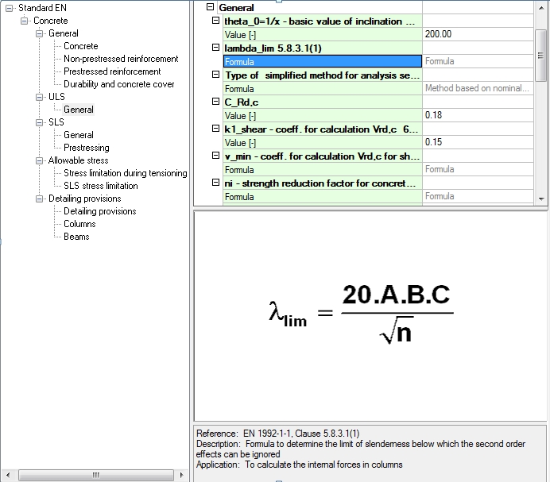Collapse Type of simplified method group
This screenshot has height=482, width=550.
pos(215,75)
